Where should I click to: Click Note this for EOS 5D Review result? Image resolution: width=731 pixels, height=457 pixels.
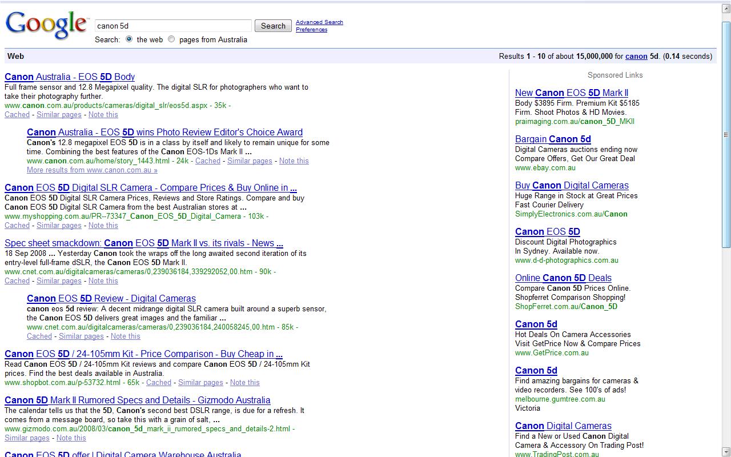[x=126, y=336]
